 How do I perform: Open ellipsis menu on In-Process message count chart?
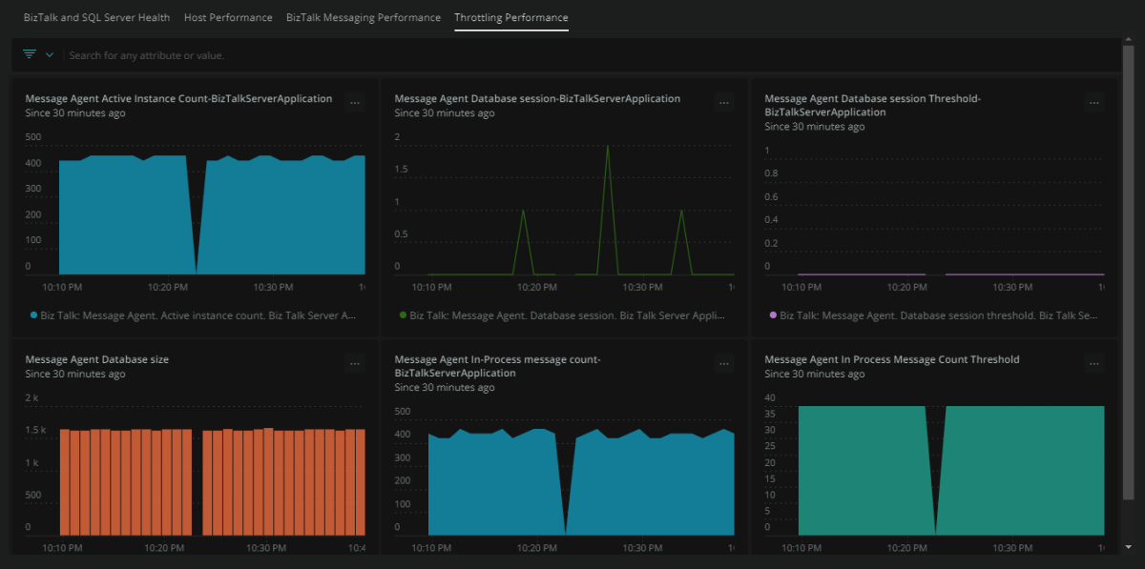[723, 363]
